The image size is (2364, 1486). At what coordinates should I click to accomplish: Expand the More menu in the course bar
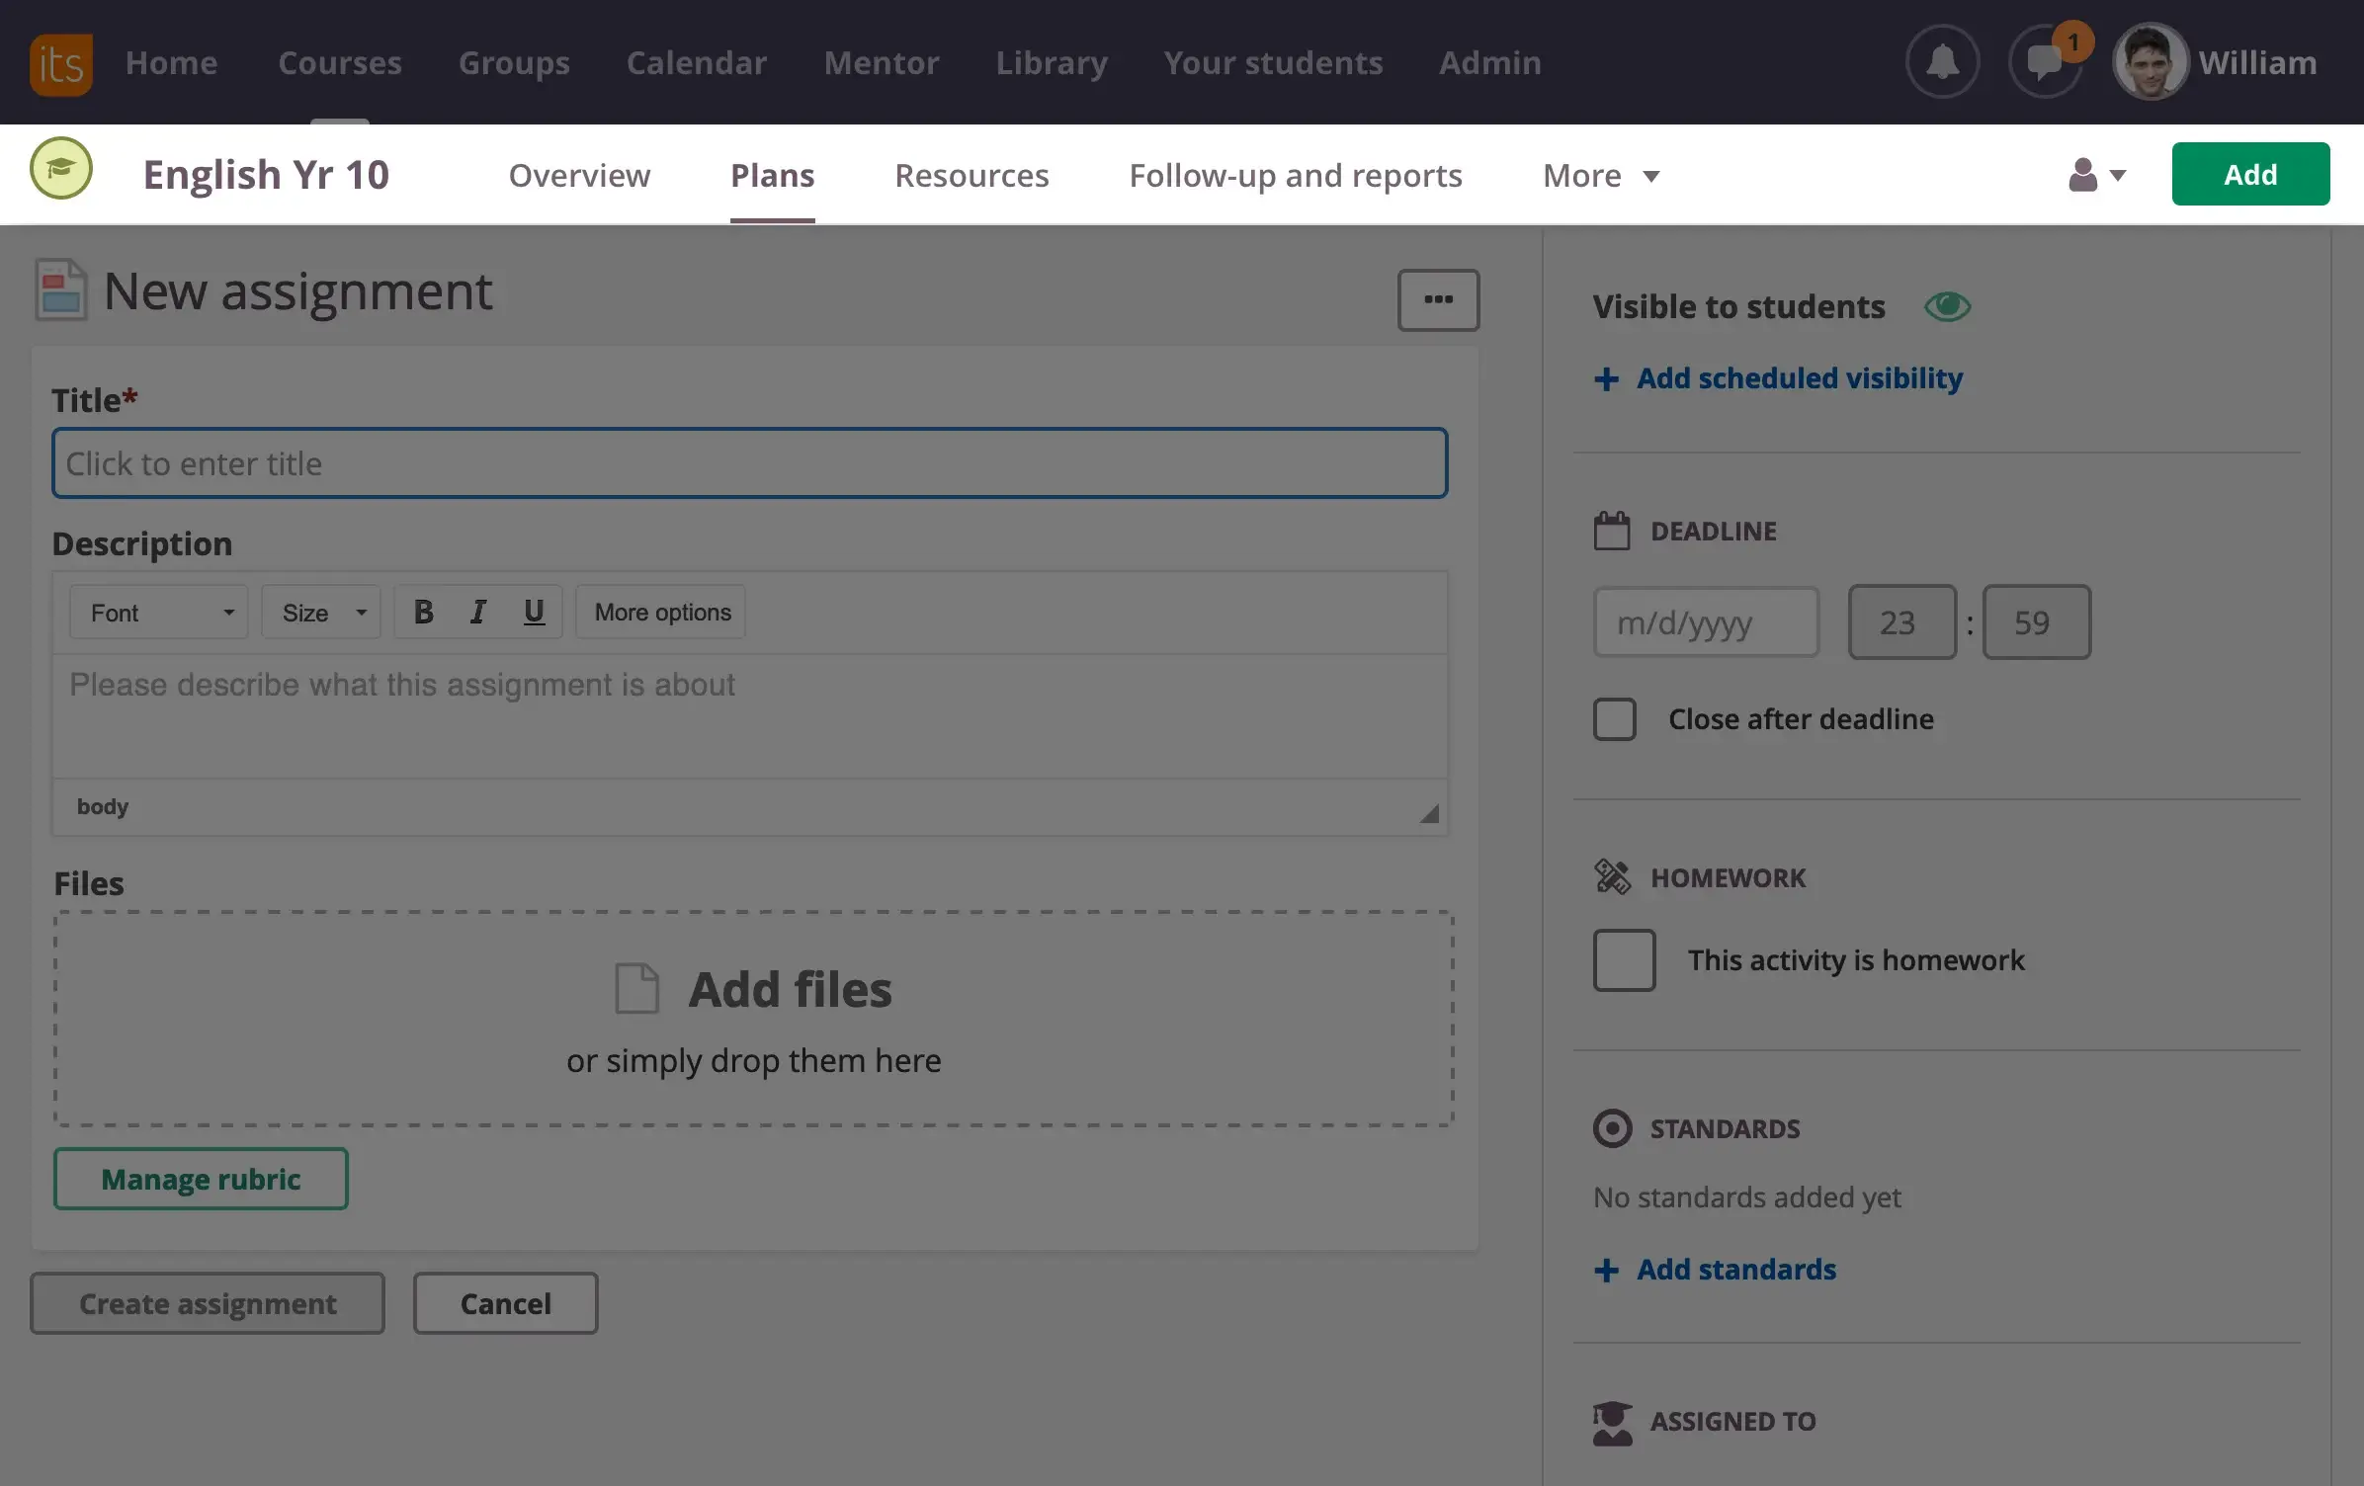pos(1600,176)
